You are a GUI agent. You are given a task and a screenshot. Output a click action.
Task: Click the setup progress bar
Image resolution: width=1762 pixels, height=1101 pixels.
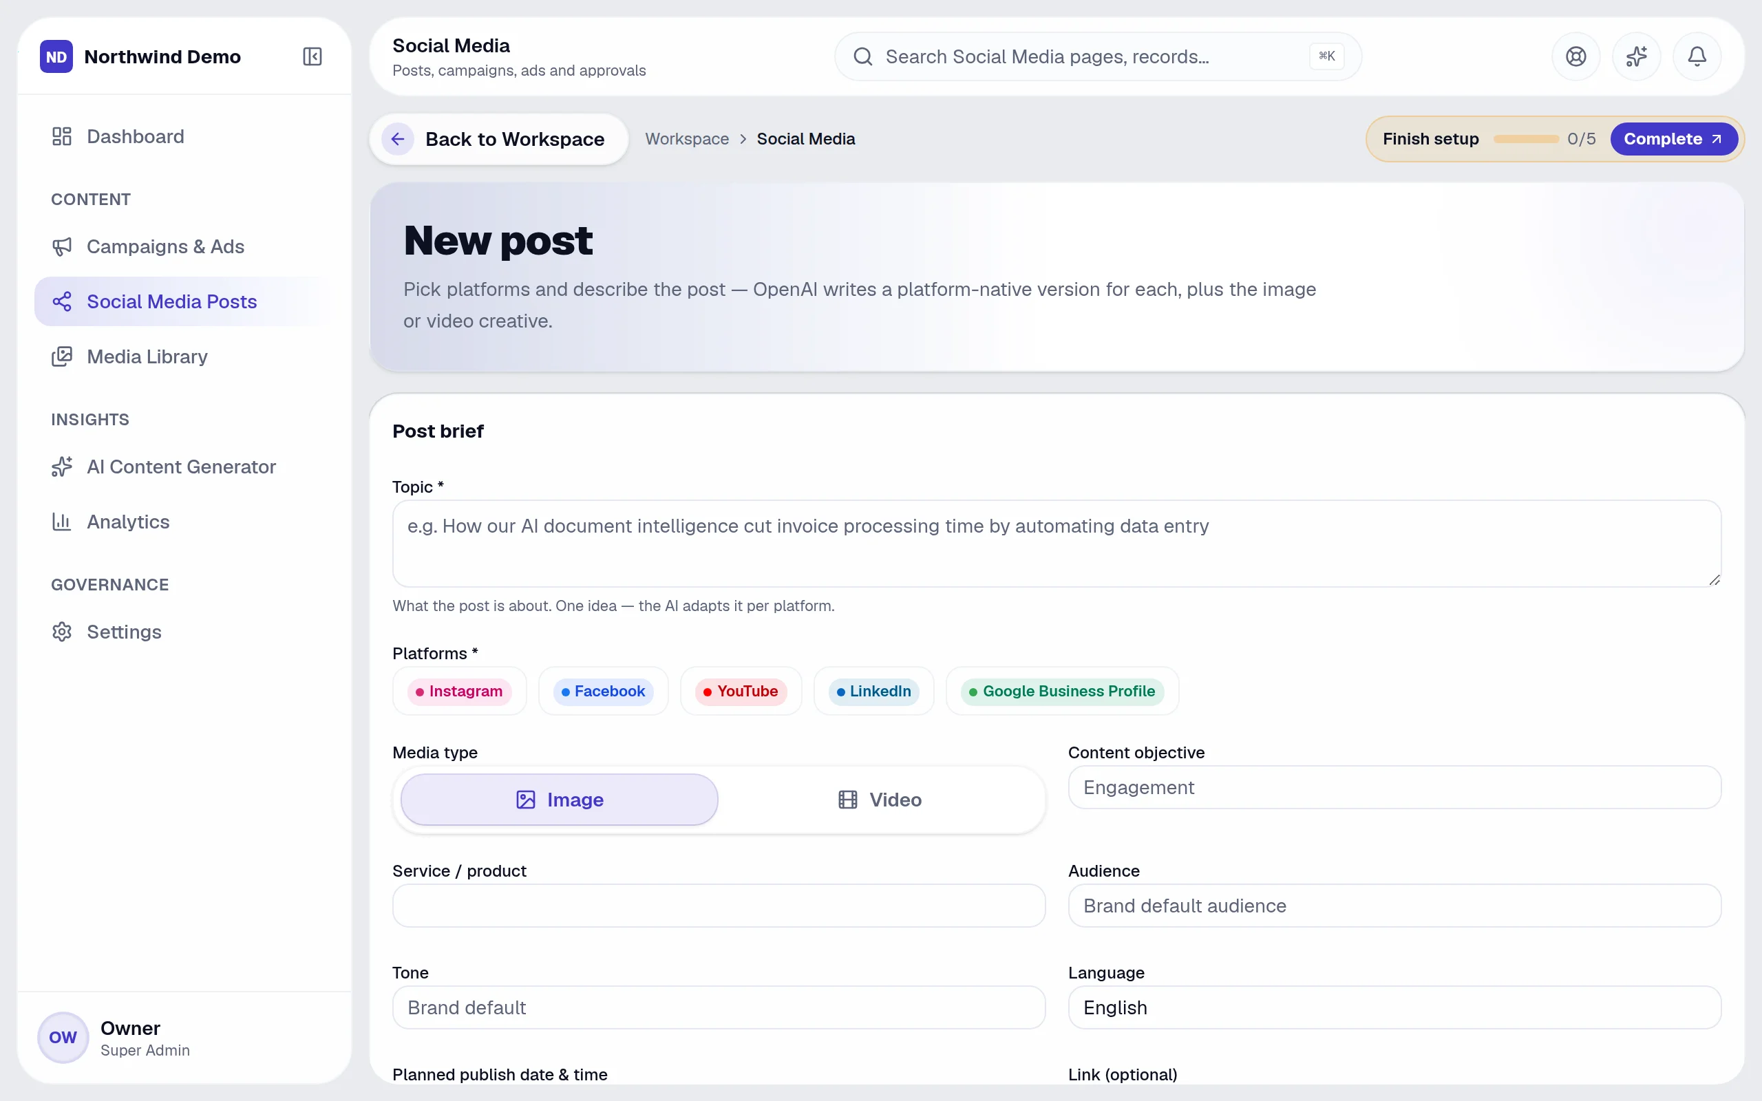click(1525, 138)
